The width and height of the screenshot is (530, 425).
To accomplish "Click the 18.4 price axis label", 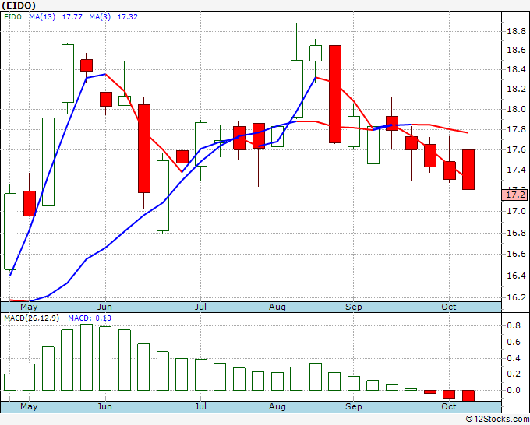I will tap(516, 70).
